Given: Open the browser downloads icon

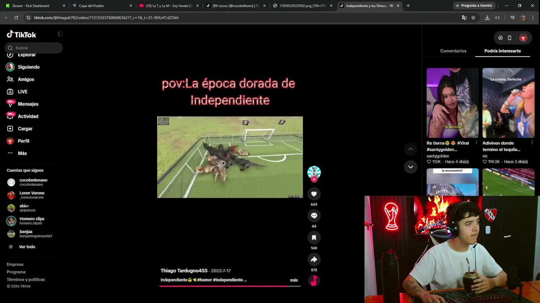Looking at the screenshot, I should click(487, 18).
